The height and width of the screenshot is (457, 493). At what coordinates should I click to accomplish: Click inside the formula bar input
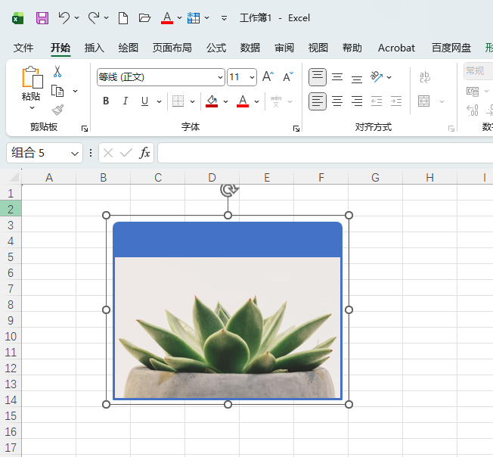click(x=325, y=153)
